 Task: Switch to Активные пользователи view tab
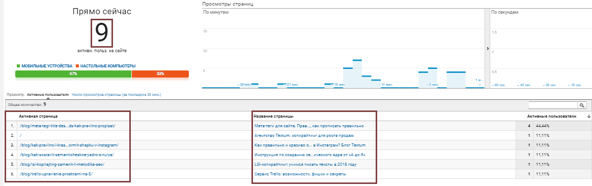click(48, 95)
